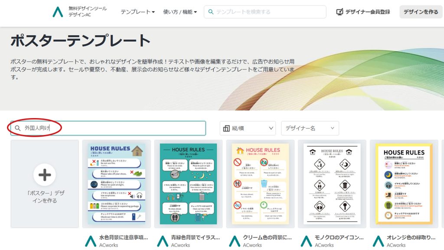Click the Design AC logo icon
444x250 pixels.
pos(58,12)
